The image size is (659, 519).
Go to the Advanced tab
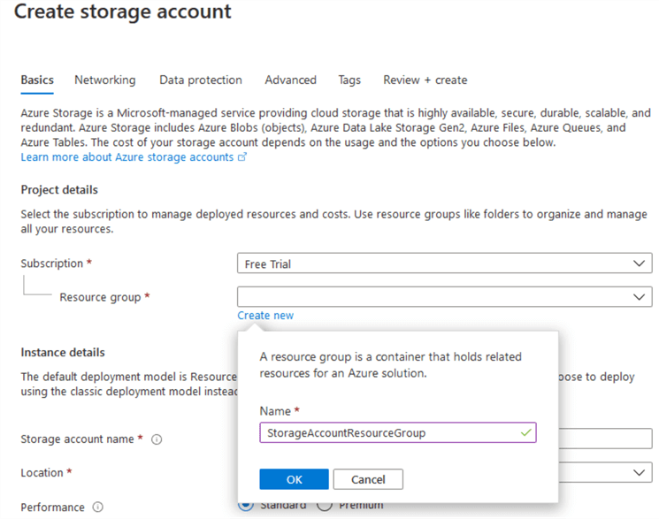[290, 80]
